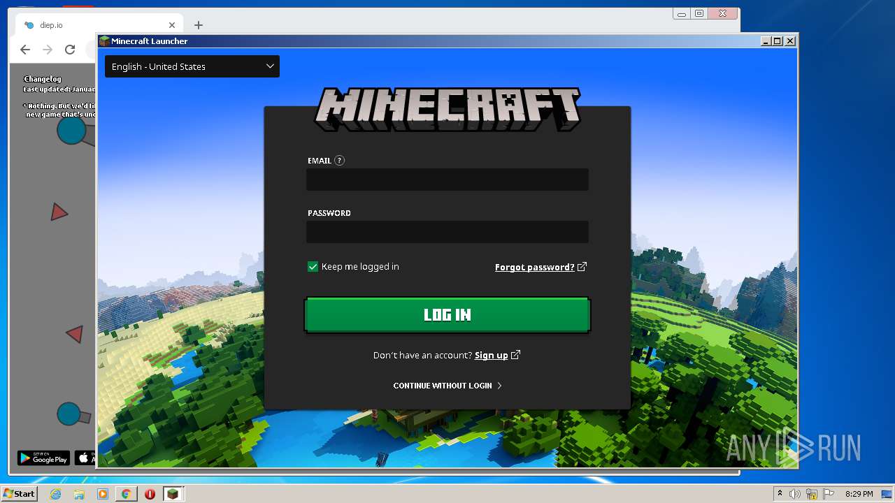Image resolution: width=895 pixels, height=503 pixels.
Task: Open the volume tray icon
Action: click(795, 494)
